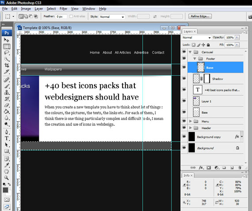This screenshot has height=211, width=252.
Task: Select the Slice tool
Action: 7,72
